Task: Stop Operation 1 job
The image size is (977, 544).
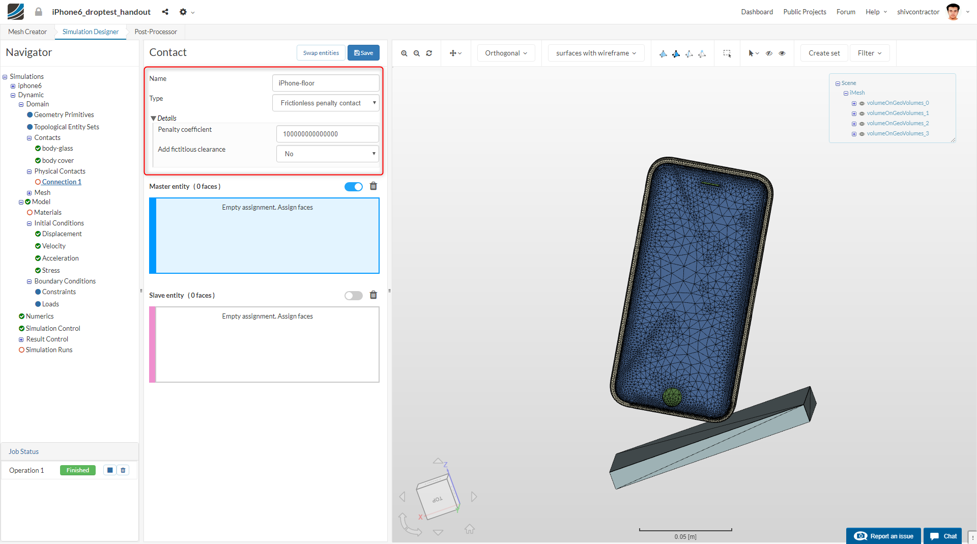Action: 110,470
